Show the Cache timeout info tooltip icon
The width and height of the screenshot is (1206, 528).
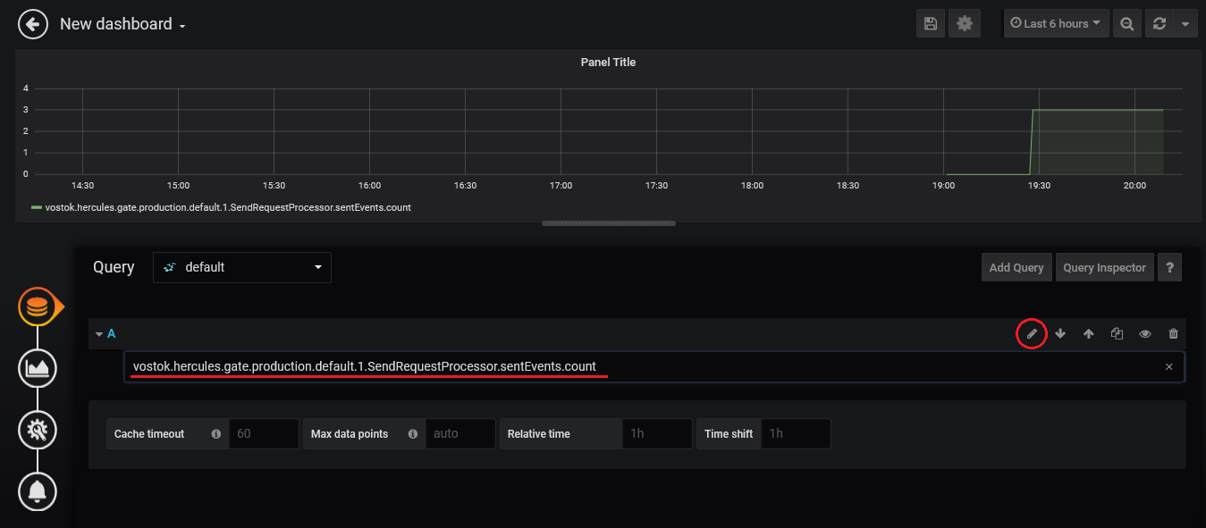(x=216, y=434)
